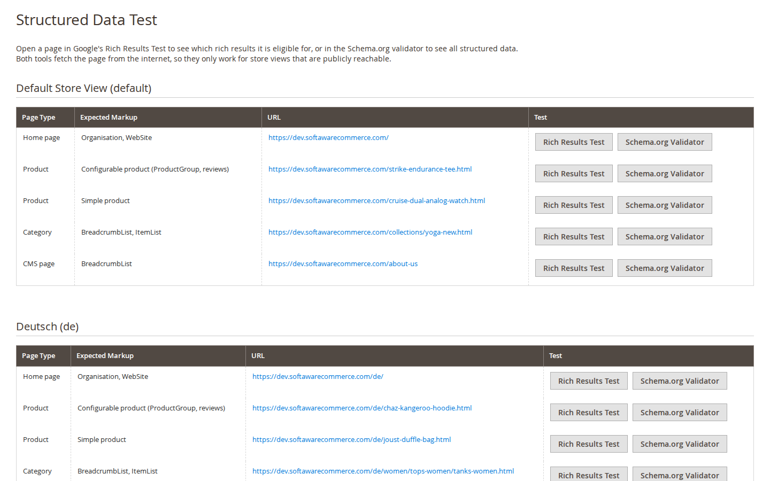Run Rich Results Test for Deutsch Home page
Viewport: 770px width, 481px height.
pyautogui.click(x=589, y=381)
